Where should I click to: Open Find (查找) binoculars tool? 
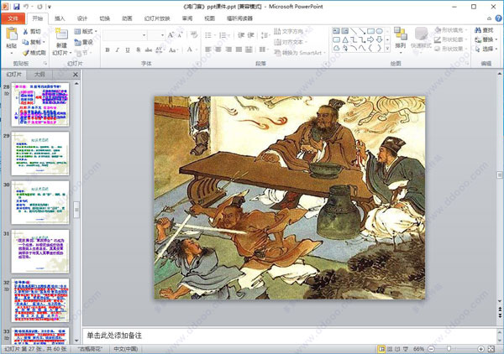484,30
